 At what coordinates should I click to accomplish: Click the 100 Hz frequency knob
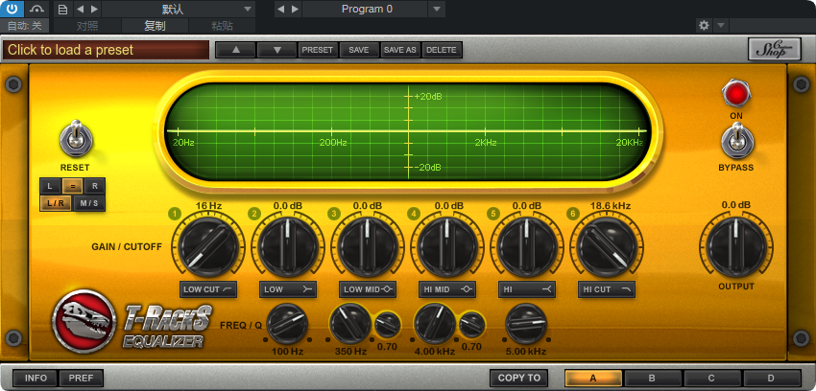coord(287,324)
